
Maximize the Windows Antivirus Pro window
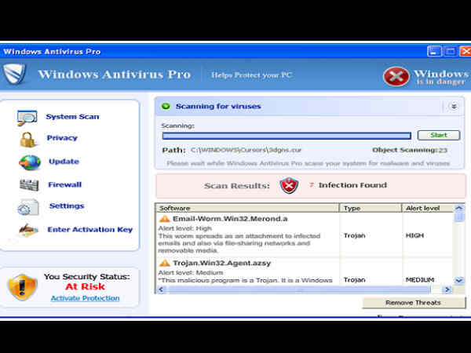pos(450,51)
